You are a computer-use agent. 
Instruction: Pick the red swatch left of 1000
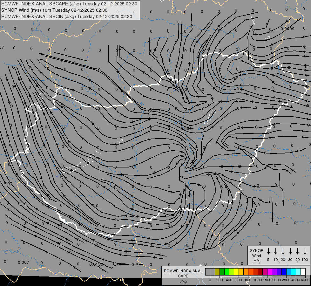pos(256,272)
